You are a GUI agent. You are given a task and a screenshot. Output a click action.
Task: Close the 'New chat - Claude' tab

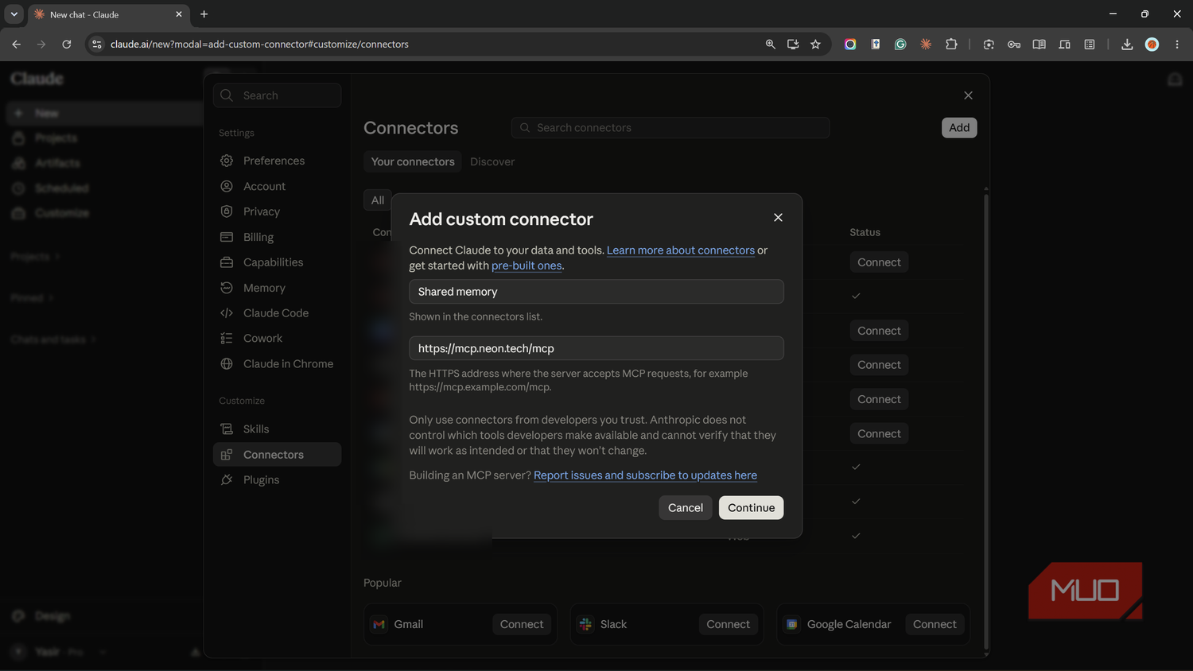[179, 14]
